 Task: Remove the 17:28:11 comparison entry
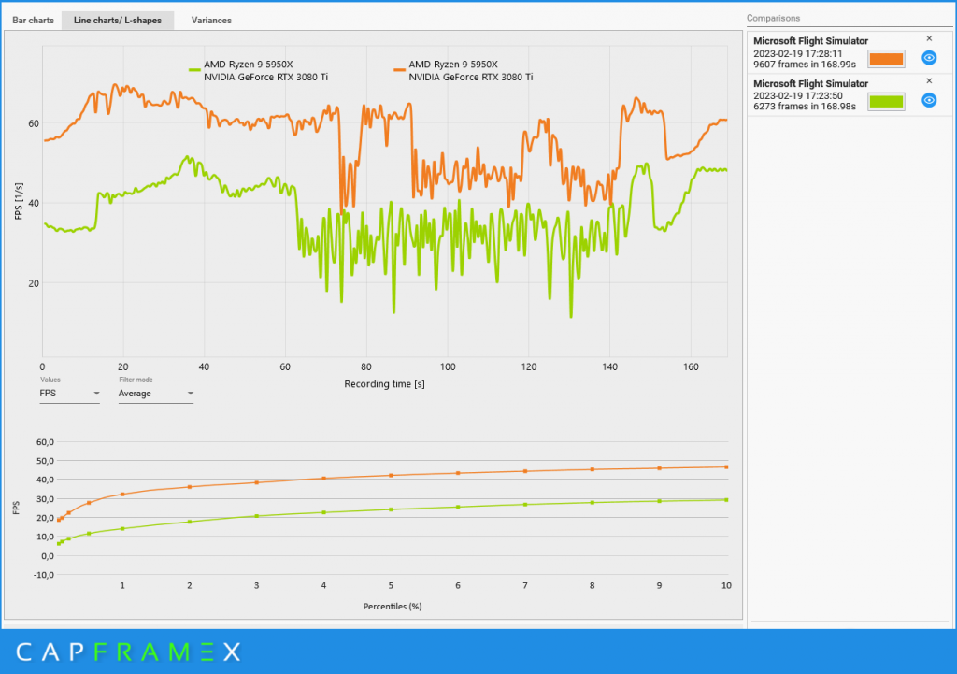point(929,38)
